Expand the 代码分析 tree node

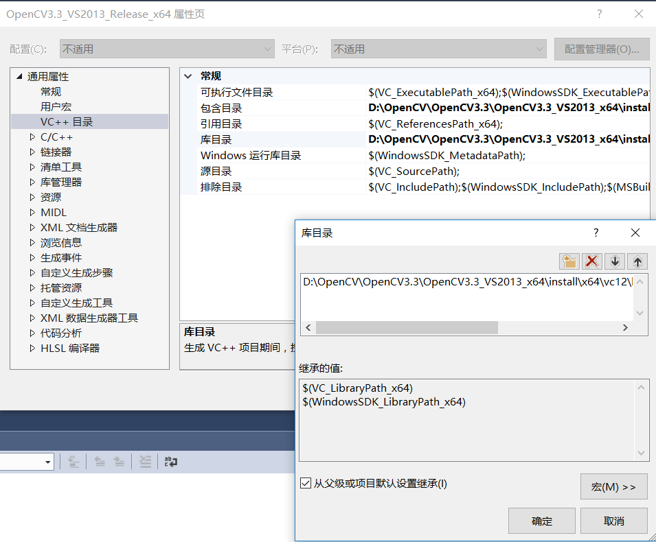tap(32, 333)
